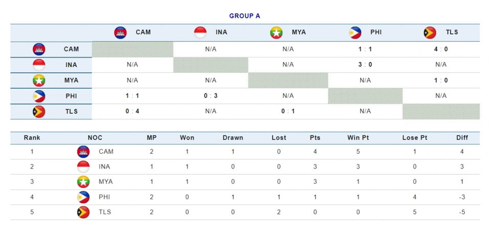The width and height of the screenshot is (491, 235).
Task: Select MYA team name in the standings
Action: click(x=106, y=182)
